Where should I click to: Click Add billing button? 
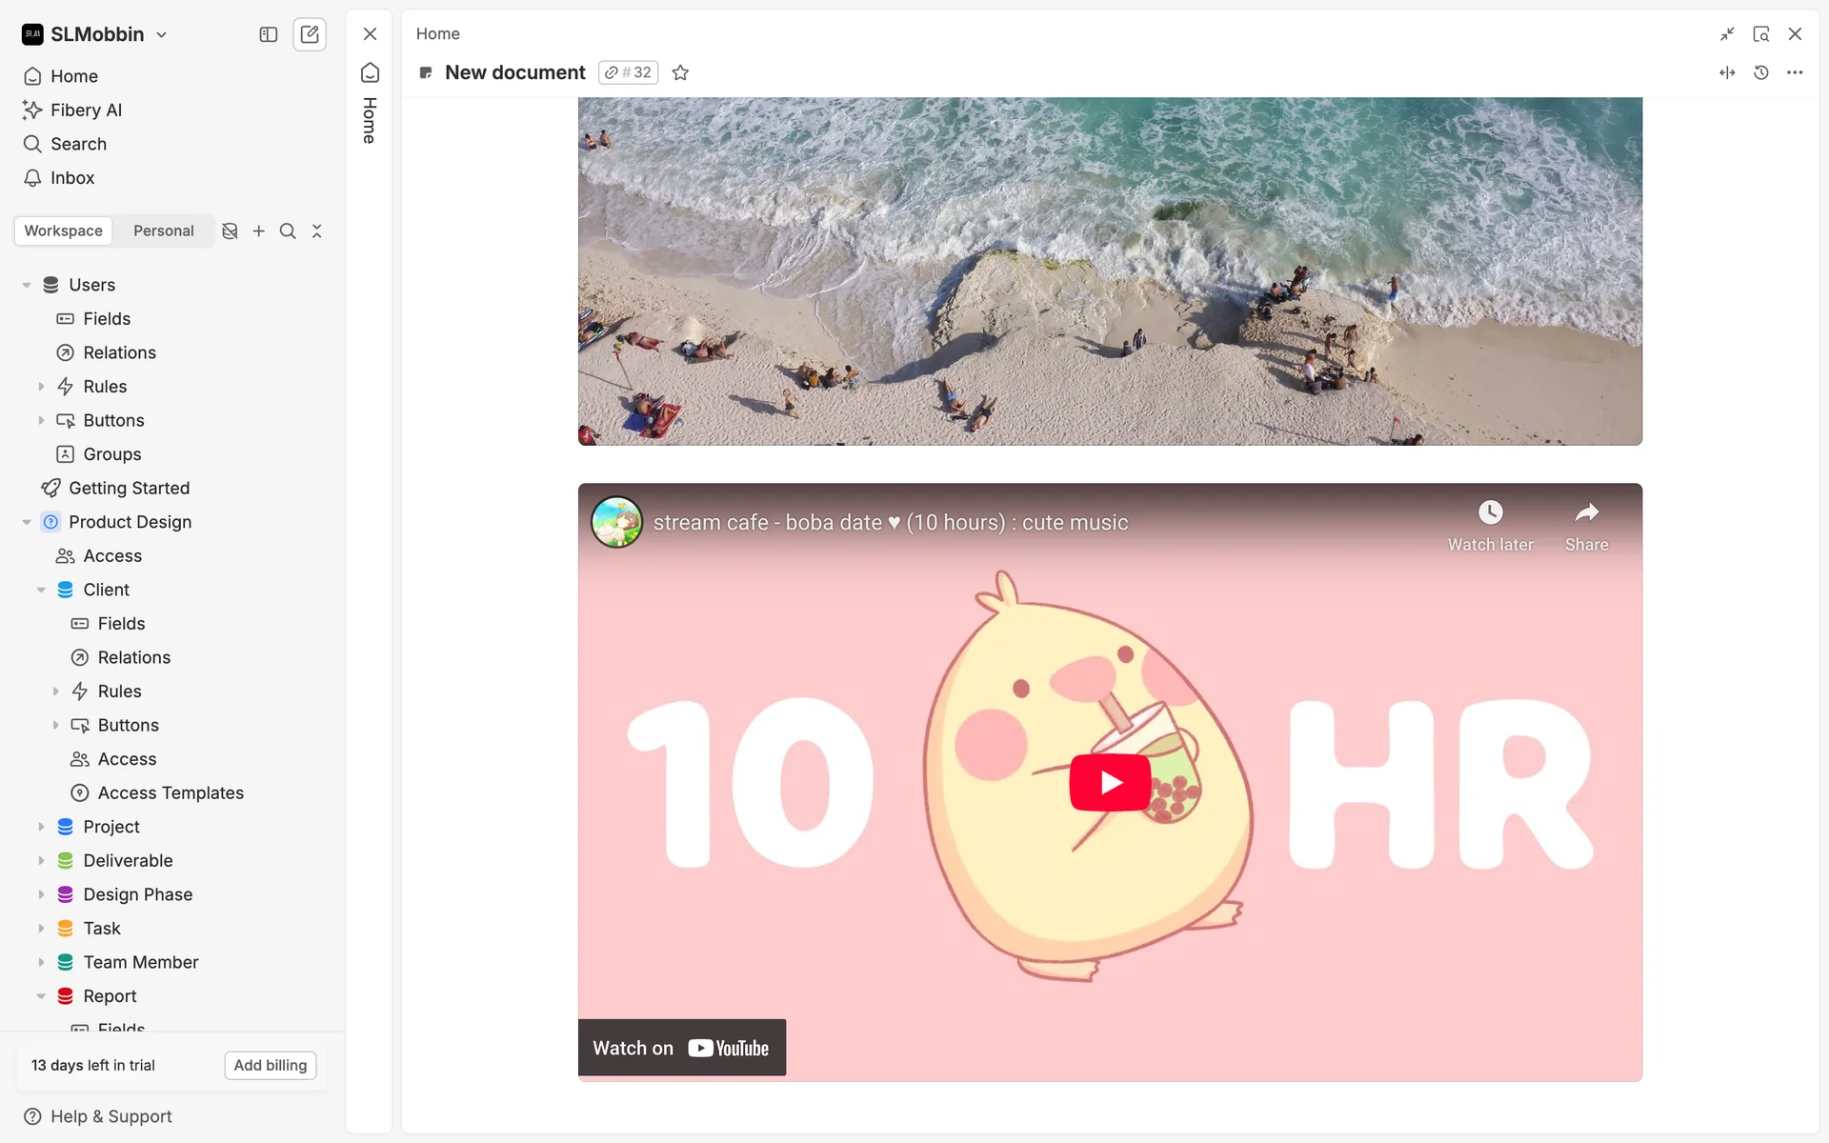coord(271,1065)
